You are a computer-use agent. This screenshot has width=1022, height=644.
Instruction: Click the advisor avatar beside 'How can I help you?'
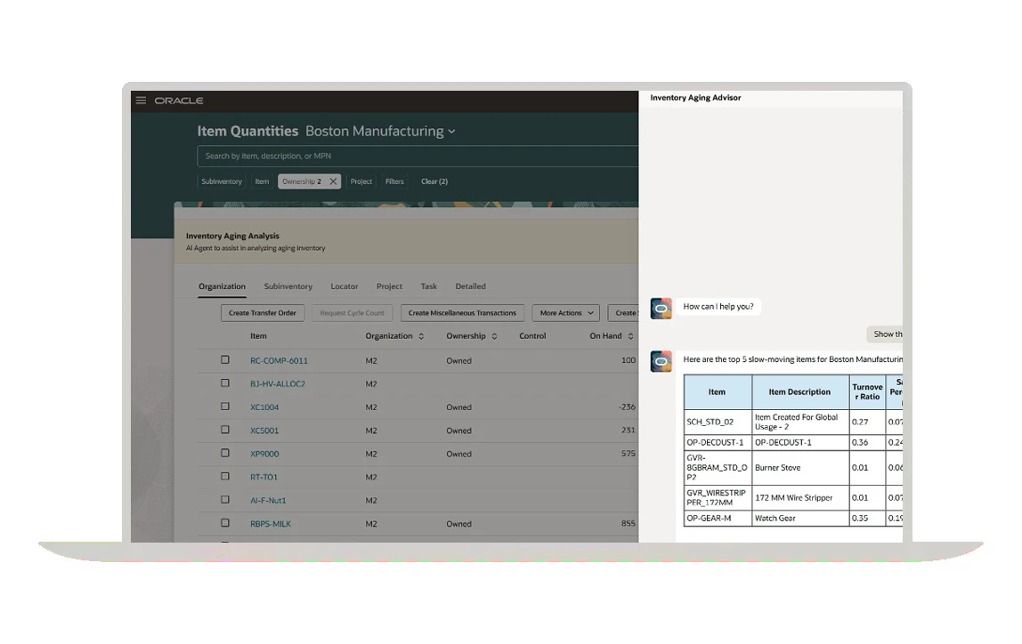coord(661,308)
